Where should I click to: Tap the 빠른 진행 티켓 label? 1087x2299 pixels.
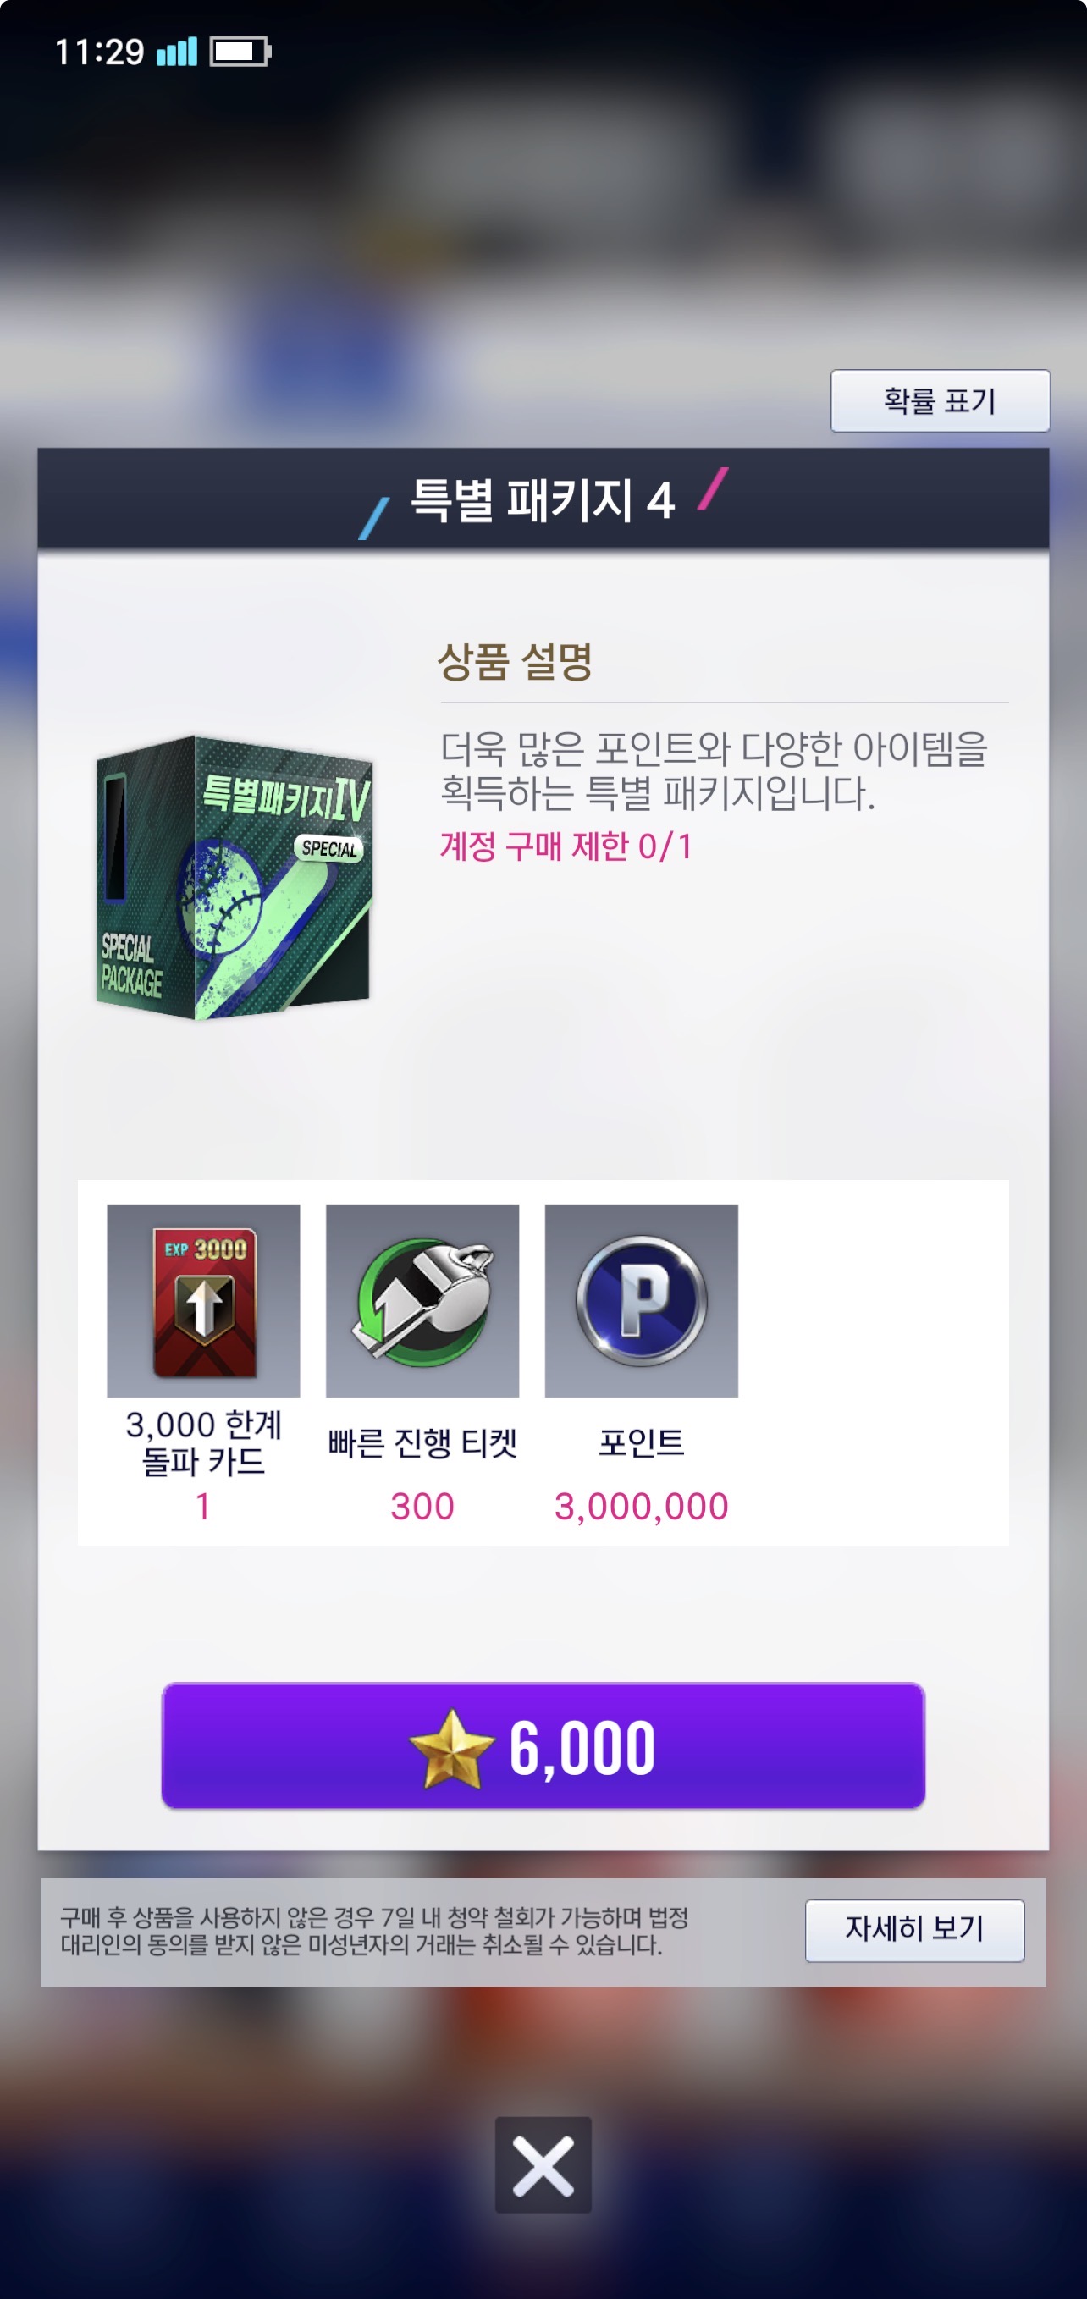pyautogui.click(x=422, y=1442)
